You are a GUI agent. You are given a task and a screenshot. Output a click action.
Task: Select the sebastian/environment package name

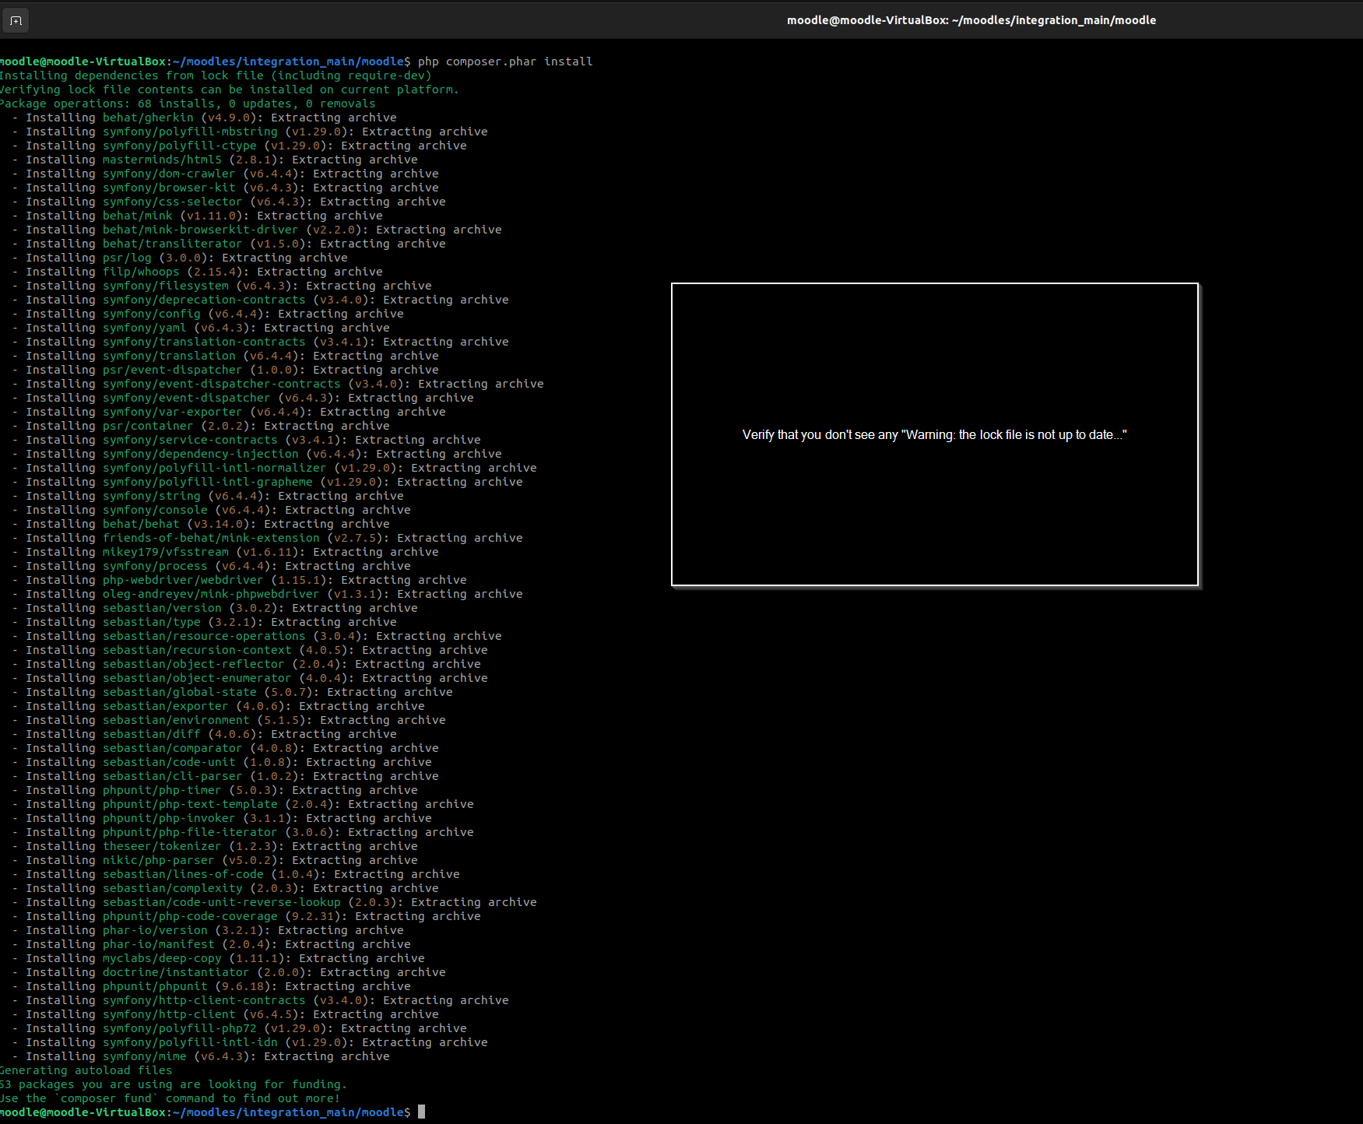[176, 720]
